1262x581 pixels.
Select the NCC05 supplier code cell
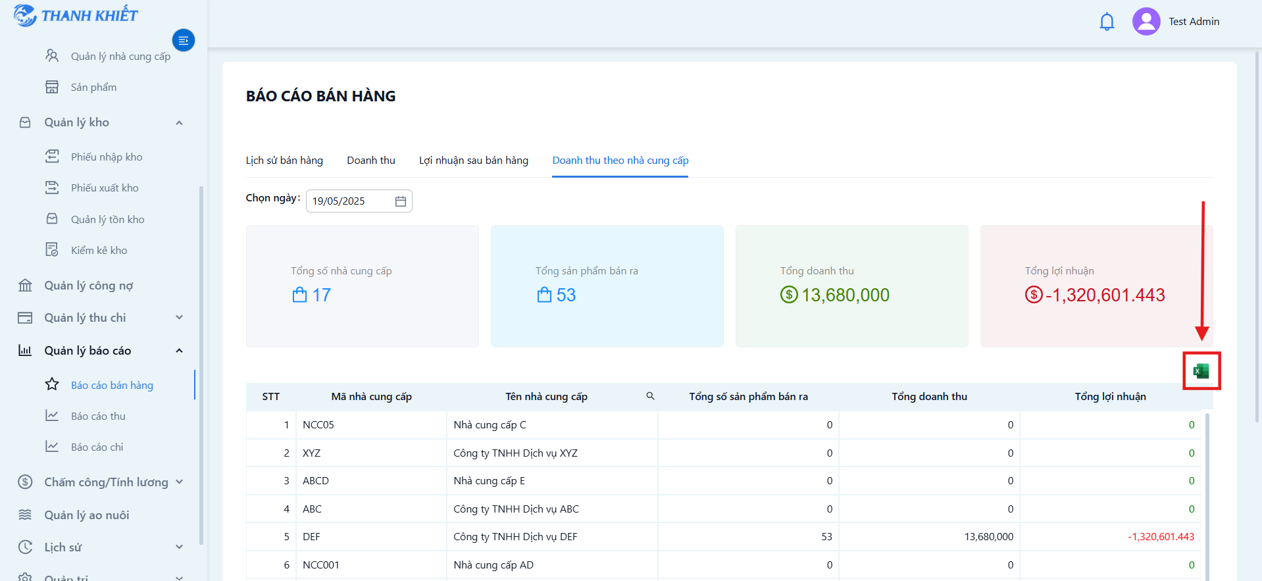point(371,424)
